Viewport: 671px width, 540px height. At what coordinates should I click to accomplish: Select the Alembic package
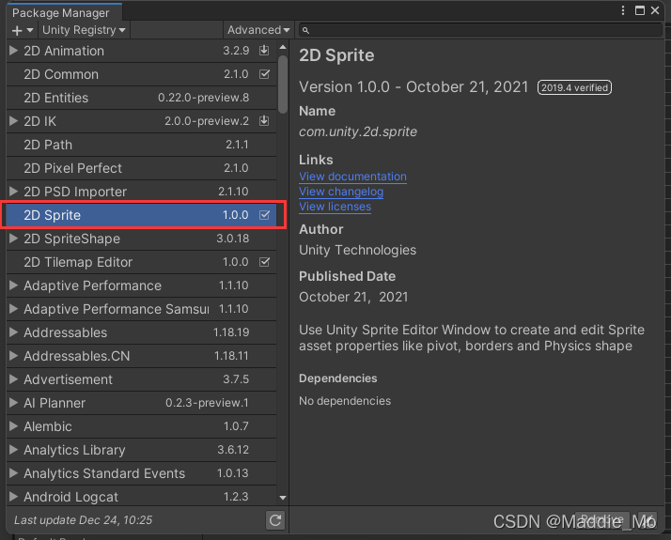pos(141,426)
